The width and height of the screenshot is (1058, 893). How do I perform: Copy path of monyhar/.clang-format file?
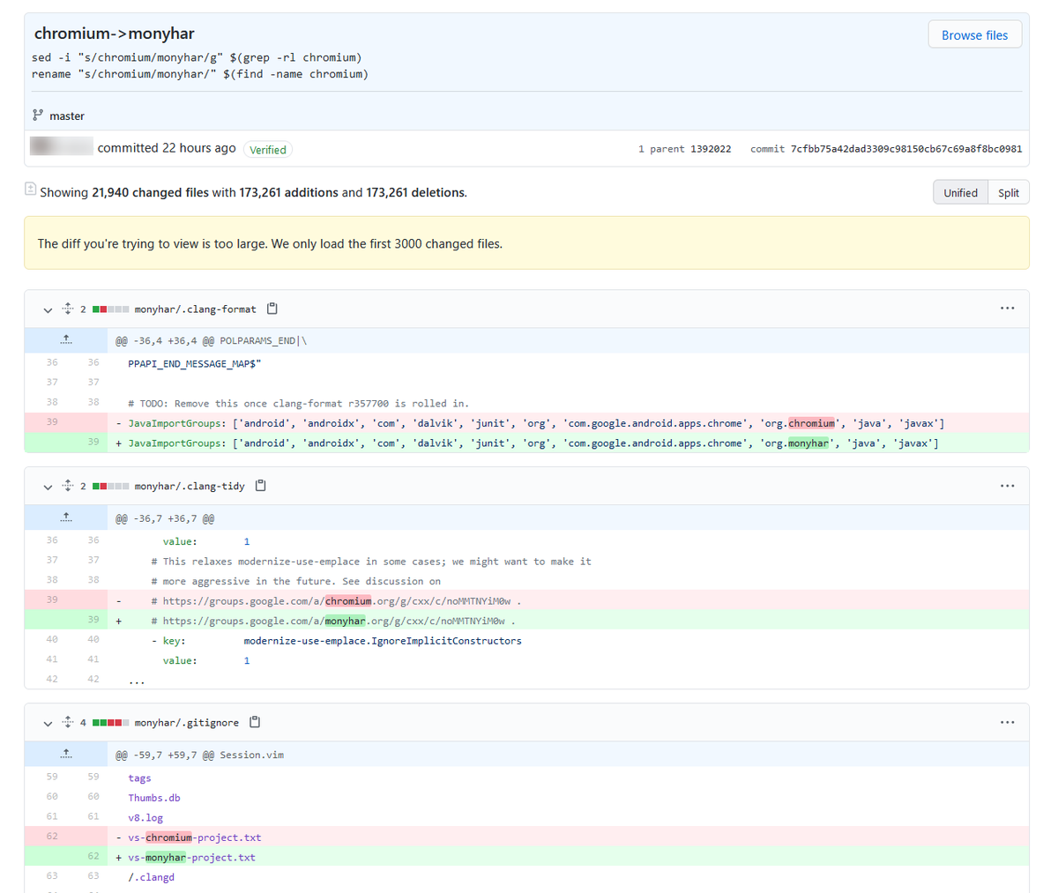tap(272, 309)
